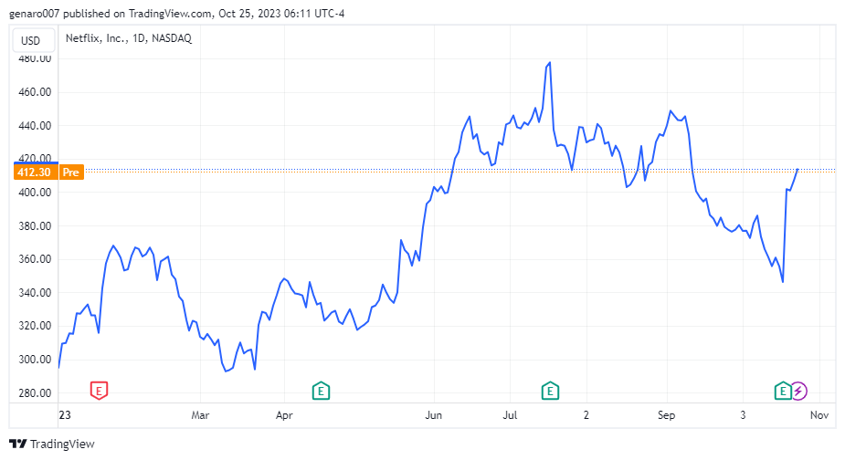
Task: Click the 460.00 price axis label
Action: [x=35, y=92]
